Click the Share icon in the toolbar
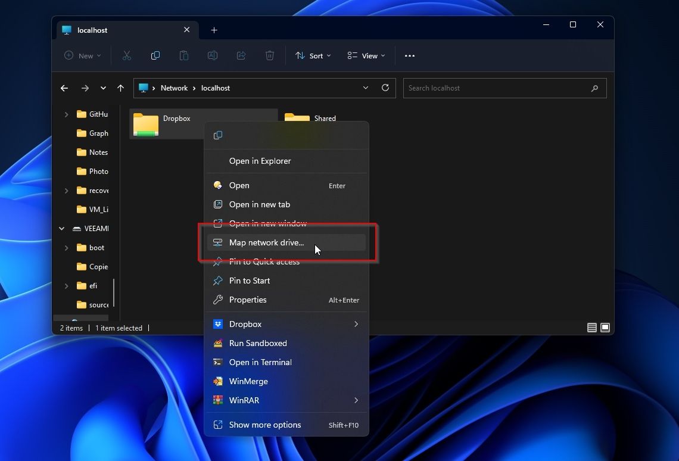The image size is (679, 461). (x=241, y=55)
